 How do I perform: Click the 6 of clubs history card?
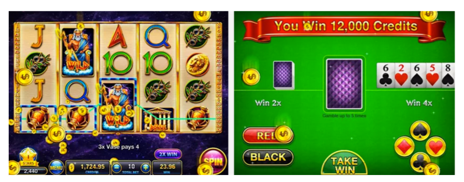[x=385, y=75]
